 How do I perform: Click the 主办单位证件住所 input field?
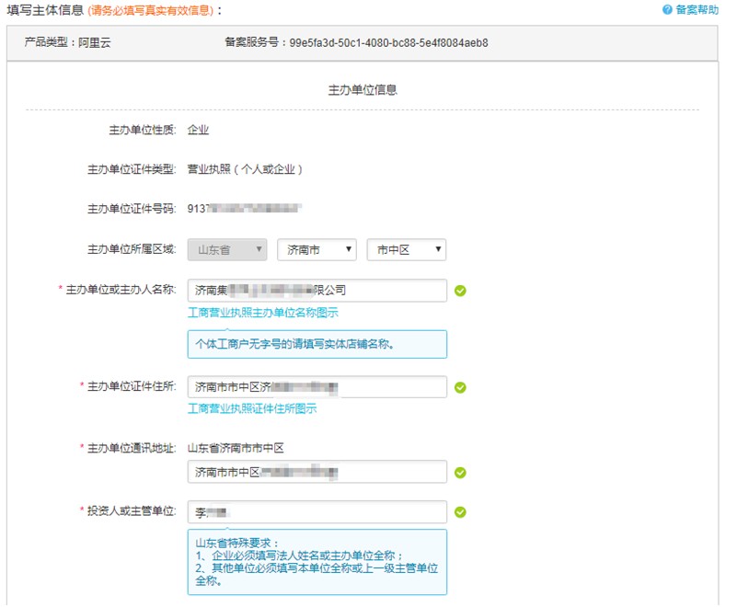coord(317,387)
